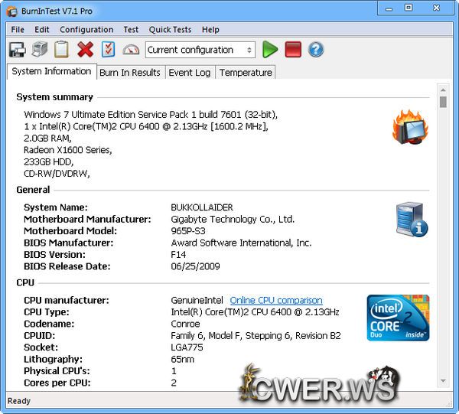Click the 233GB HDD summary line
This screenshot has width=459, height=414.
tap(49, 162)
